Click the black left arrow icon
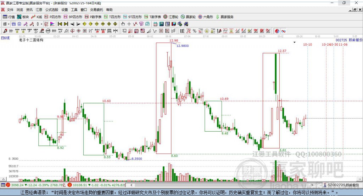Screen dimensions: 363x196 tap(72, 24)
